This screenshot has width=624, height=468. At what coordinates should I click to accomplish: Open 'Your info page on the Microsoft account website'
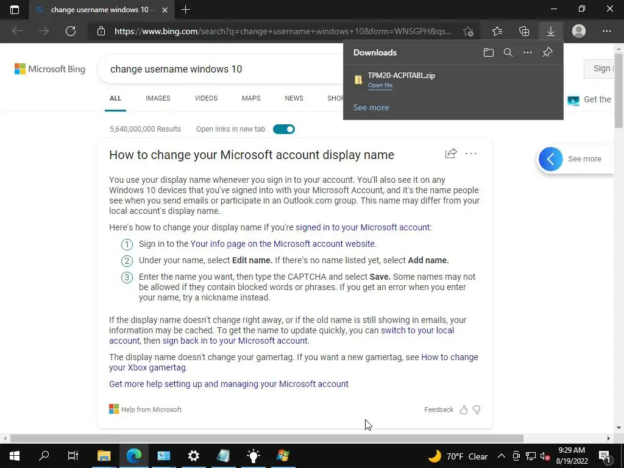point(283,244)
